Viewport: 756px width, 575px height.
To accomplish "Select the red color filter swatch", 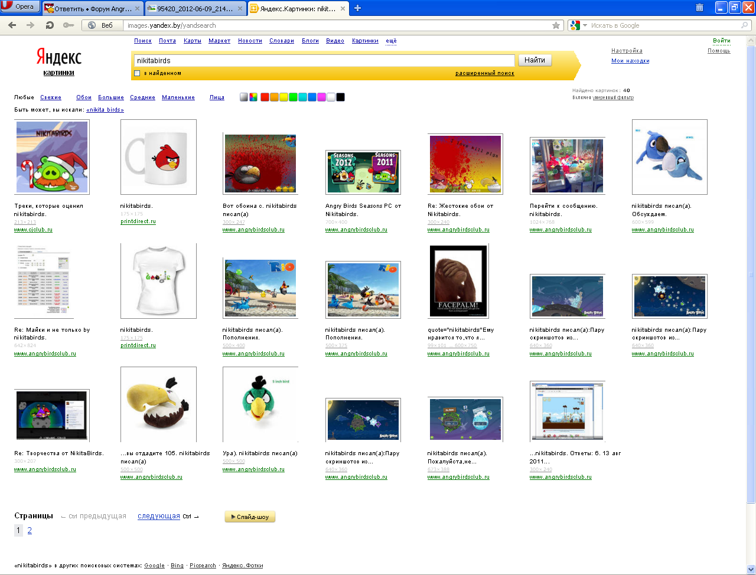I will (x=265, y=97).
